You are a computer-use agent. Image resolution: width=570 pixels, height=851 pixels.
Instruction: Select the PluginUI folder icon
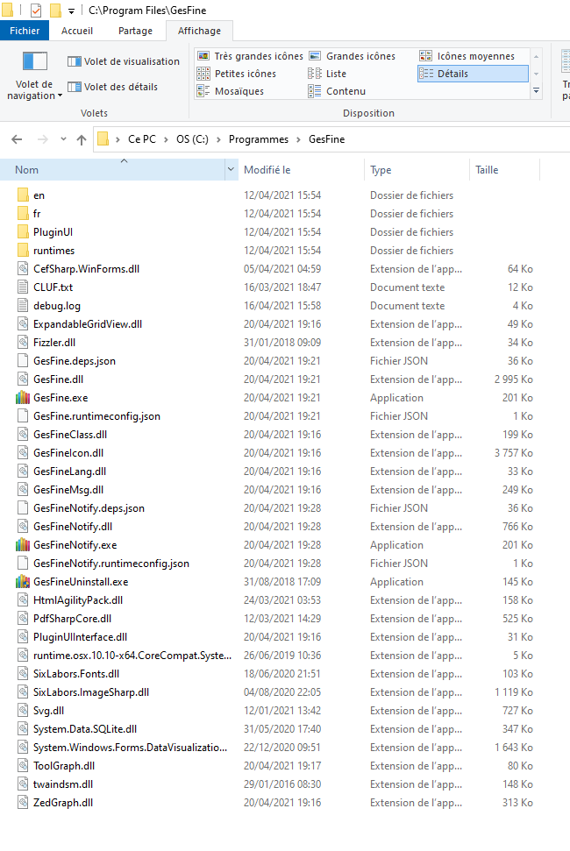(x=23, y=232)
